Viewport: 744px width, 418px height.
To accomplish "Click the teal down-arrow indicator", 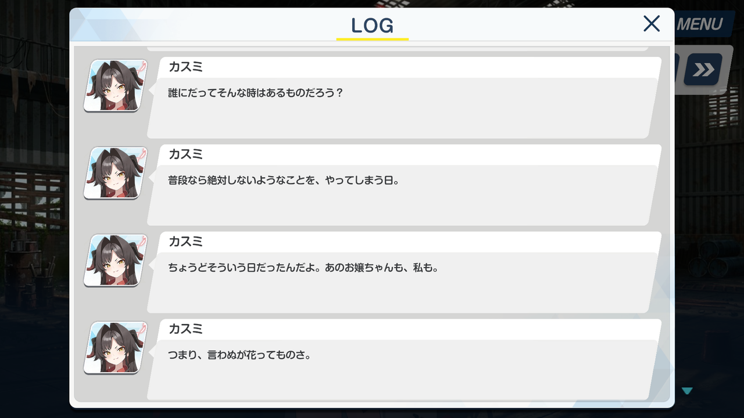I will (687, 391).
